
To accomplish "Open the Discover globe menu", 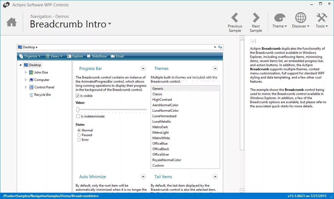I will click(301, 18).
